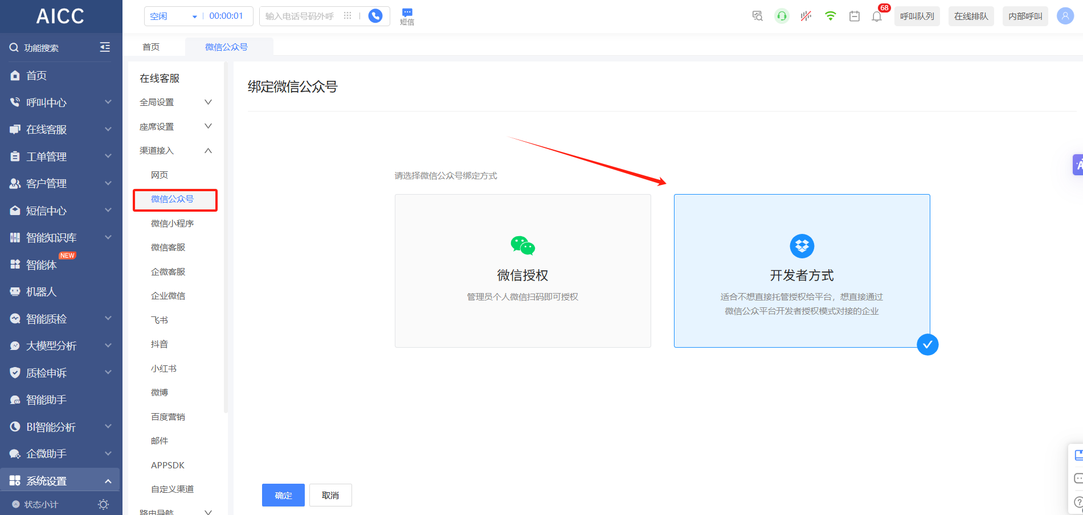Click the muted signal icon in top bar
The width and height of the screenshot is (1083, 515).
point(806,16)
